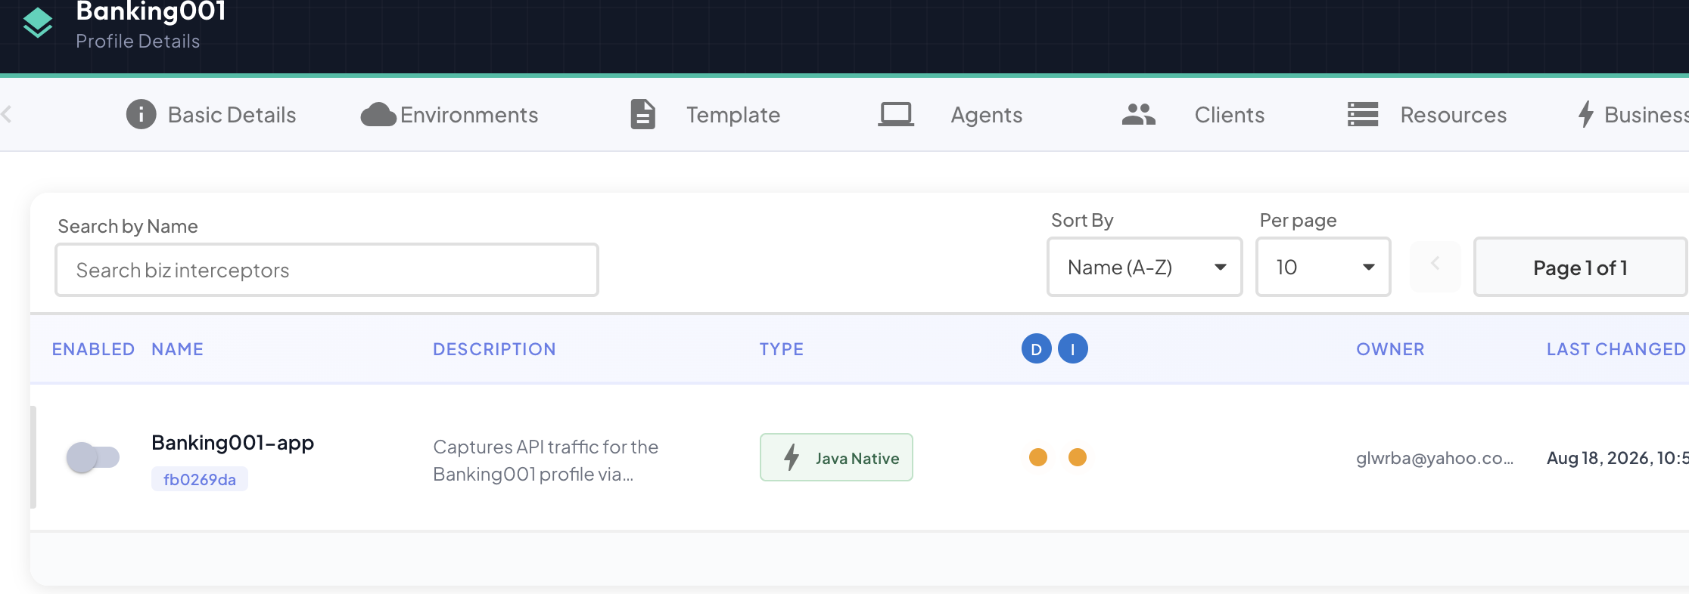This screenshot has height=594, width=1689.
Task: Click the people icon beside Clients
Action: (x=1139, y=115)
